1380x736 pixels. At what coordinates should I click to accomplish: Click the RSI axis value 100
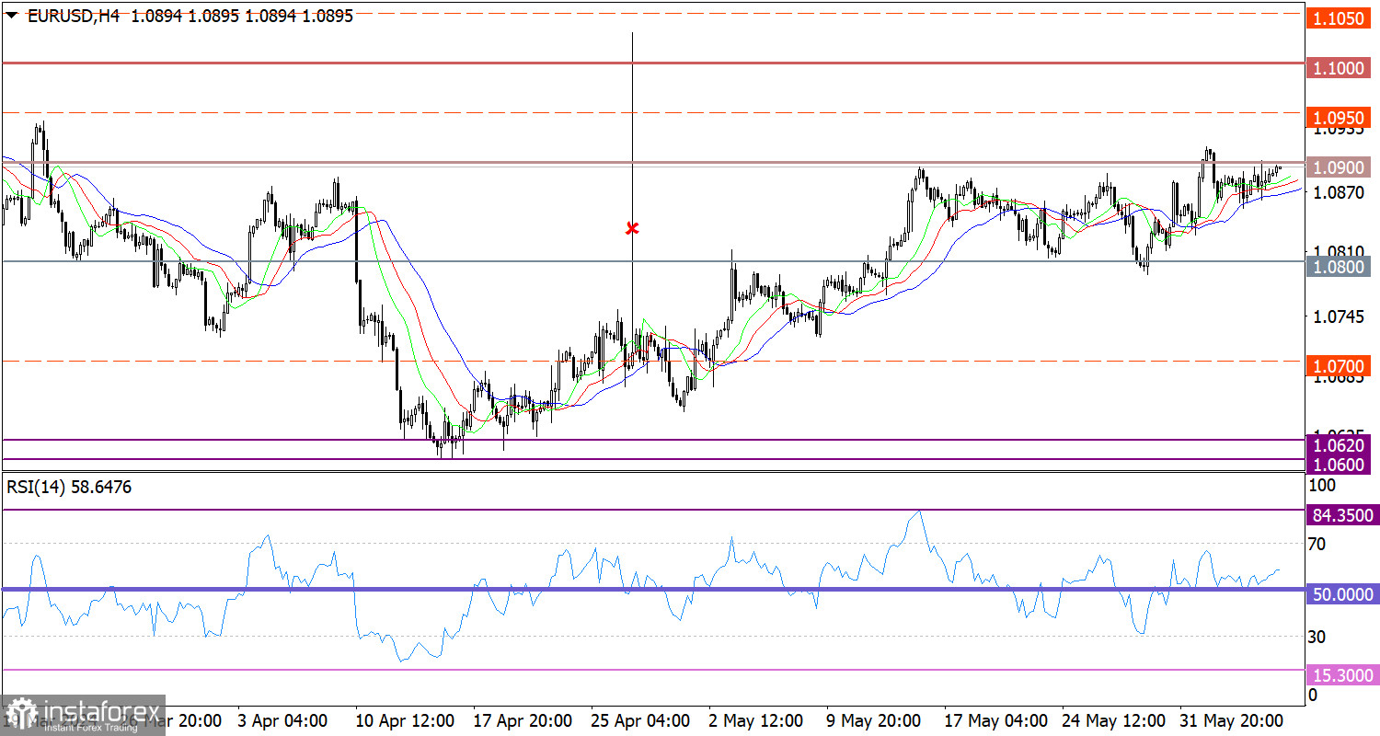coord(1321,485)
